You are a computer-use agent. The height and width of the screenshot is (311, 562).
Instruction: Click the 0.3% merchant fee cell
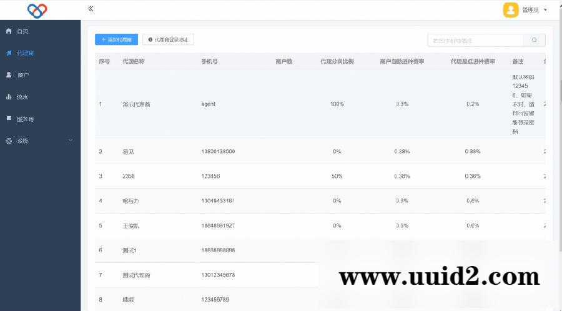402,104
